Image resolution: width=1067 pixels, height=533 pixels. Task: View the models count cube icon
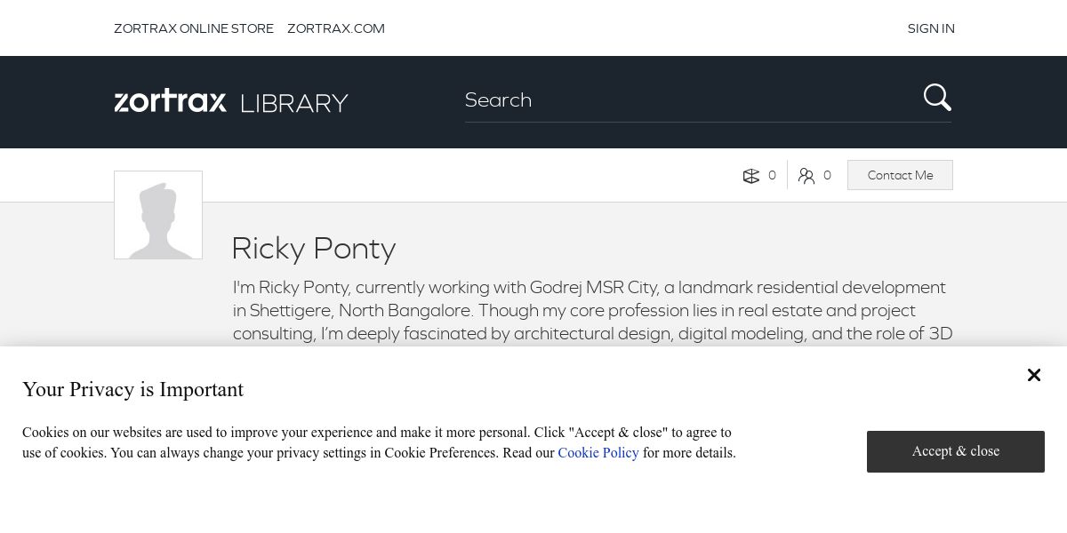point(751,176)
